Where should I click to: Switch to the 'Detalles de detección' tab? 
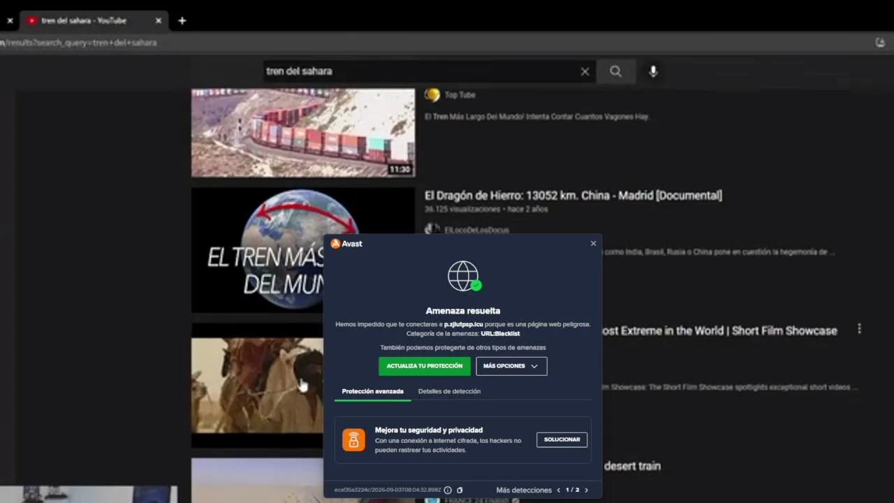[449, 391]
